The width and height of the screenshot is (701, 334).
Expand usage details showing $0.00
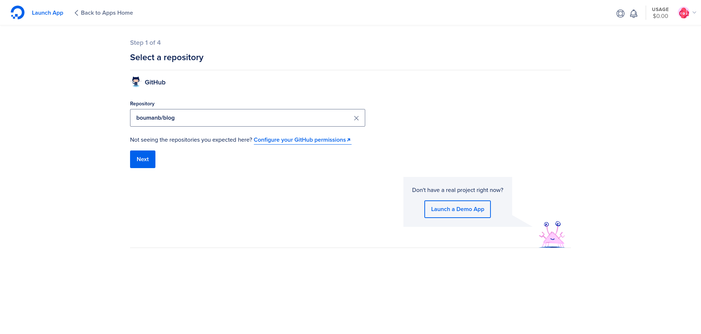click(660, 13)
